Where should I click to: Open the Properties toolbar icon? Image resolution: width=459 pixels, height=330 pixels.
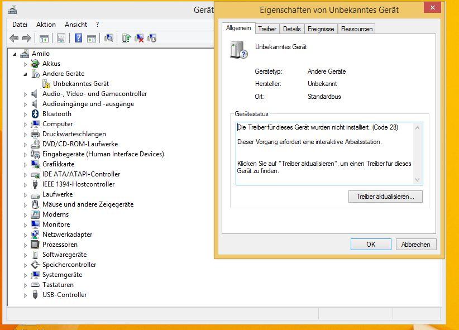(x=61, y=39)
